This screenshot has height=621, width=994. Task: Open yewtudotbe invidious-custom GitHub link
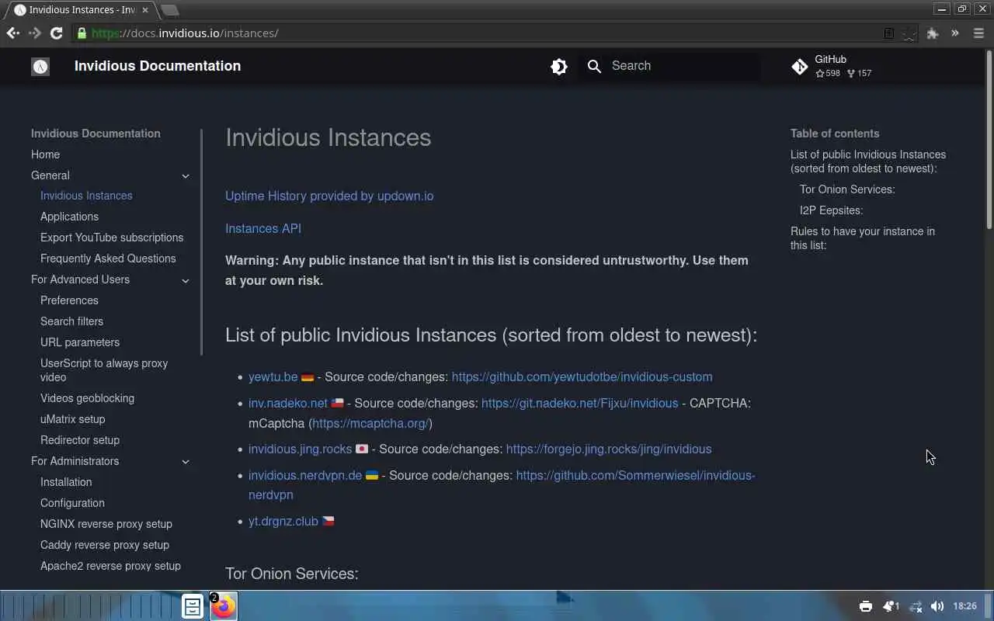tap(582, 376)
